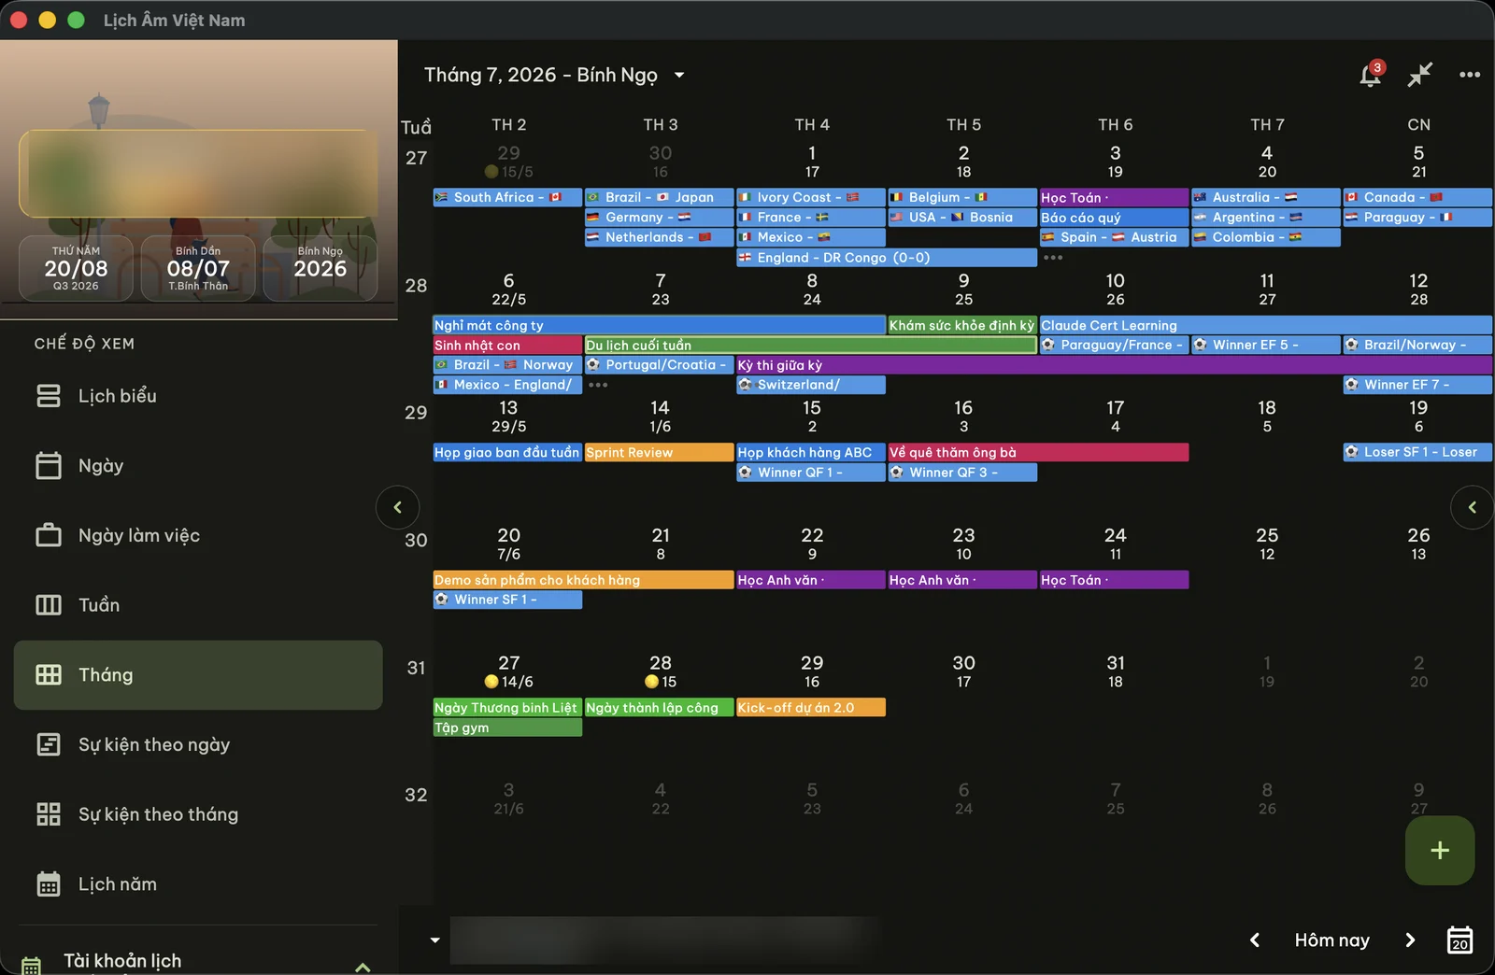
Task: Open the month title dropdown arrow
Action: click(x=679, y=75)
